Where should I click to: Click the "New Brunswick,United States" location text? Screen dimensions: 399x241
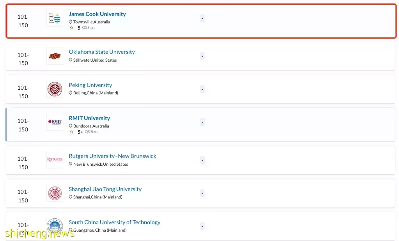pos(101,164)
